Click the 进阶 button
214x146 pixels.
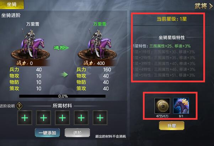click(77, 132)
